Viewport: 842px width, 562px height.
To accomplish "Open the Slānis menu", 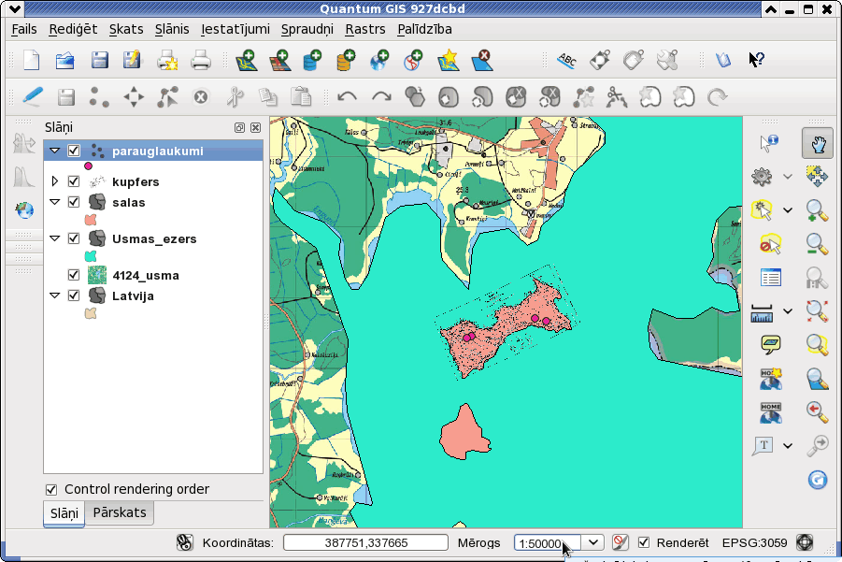I will (172, 29).
